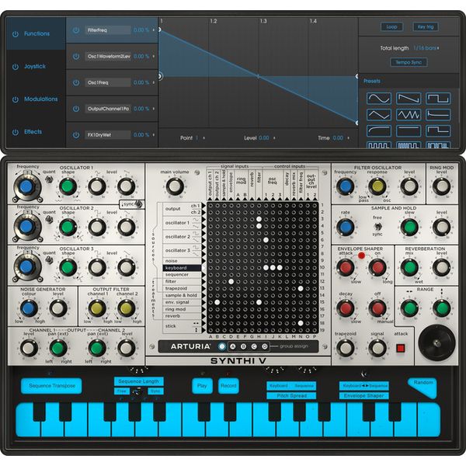Open the Osc1Freq amount dropdown arrow
This screenshot has height=466, width=466.
(x=154, y=82)
